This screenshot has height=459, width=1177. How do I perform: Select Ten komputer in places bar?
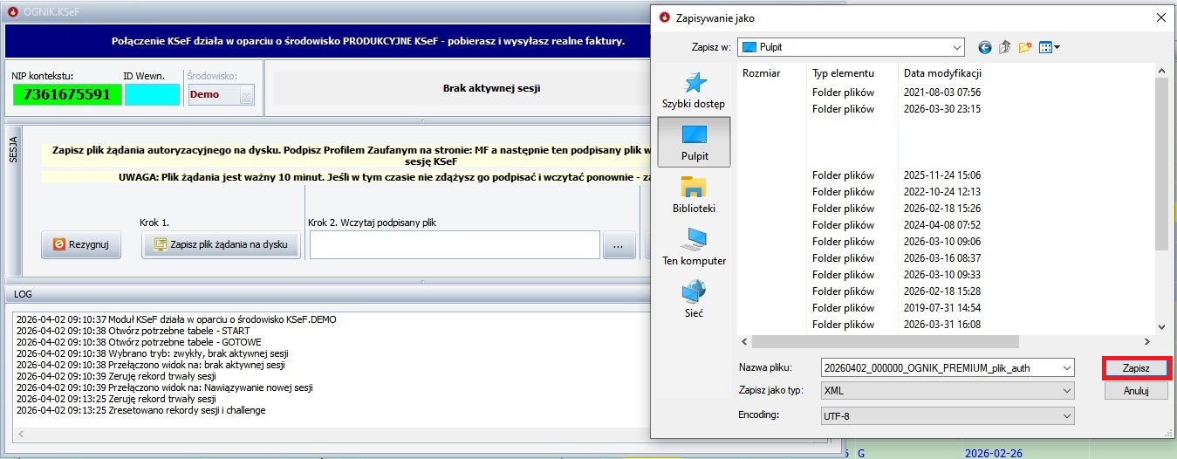(x=694, y=247)
